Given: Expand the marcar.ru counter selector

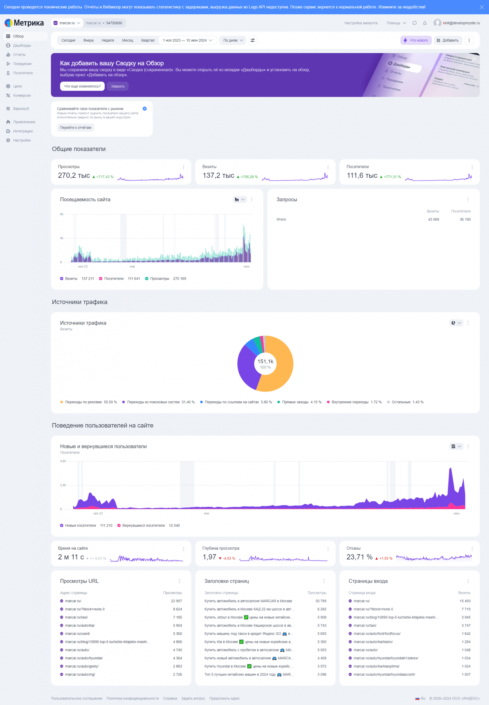Looking at the screenshot, I should (67, 23).
